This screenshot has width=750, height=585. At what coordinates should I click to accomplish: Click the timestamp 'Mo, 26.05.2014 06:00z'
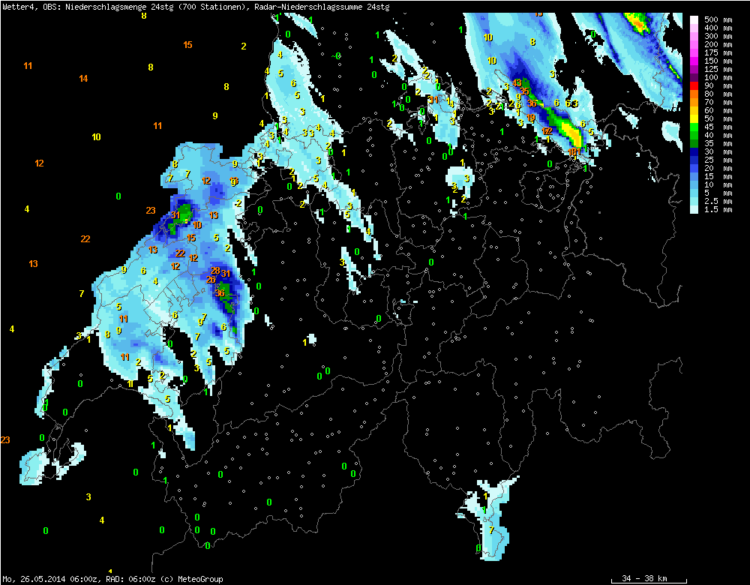click(x=50, y=579)
